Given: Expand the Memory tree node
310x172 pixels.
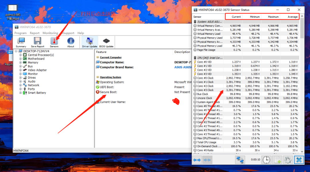Looking at the screenshot, I should coord(20,62).
